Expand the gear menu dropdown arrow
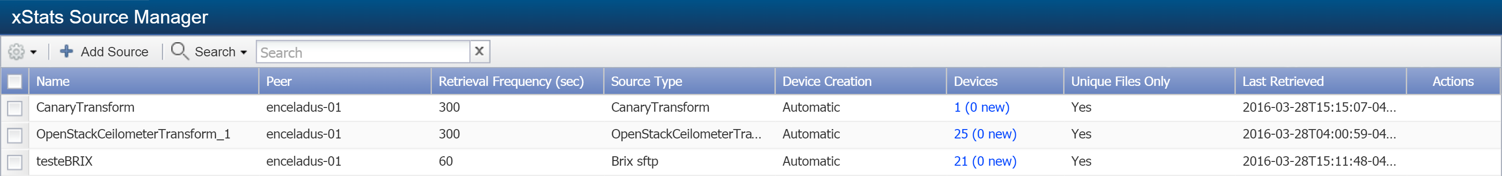The image size is (1502, 176). (x=33, y=53)
